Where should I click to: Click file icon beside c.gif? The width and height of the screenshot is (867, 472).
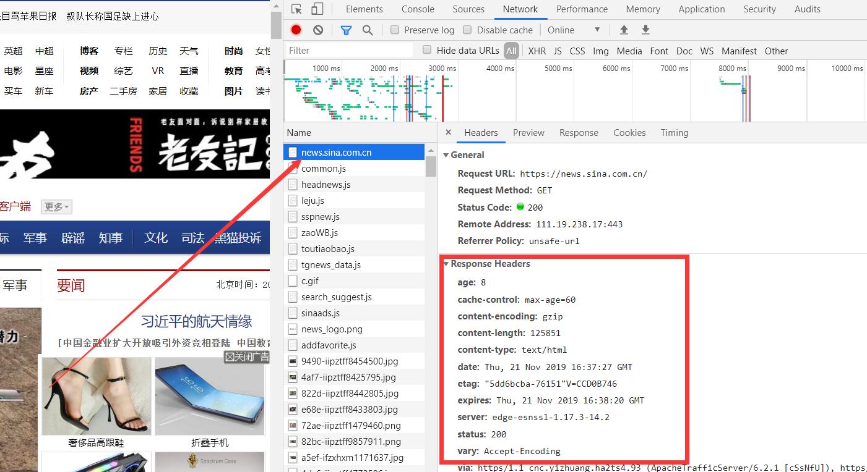[293, 280]
